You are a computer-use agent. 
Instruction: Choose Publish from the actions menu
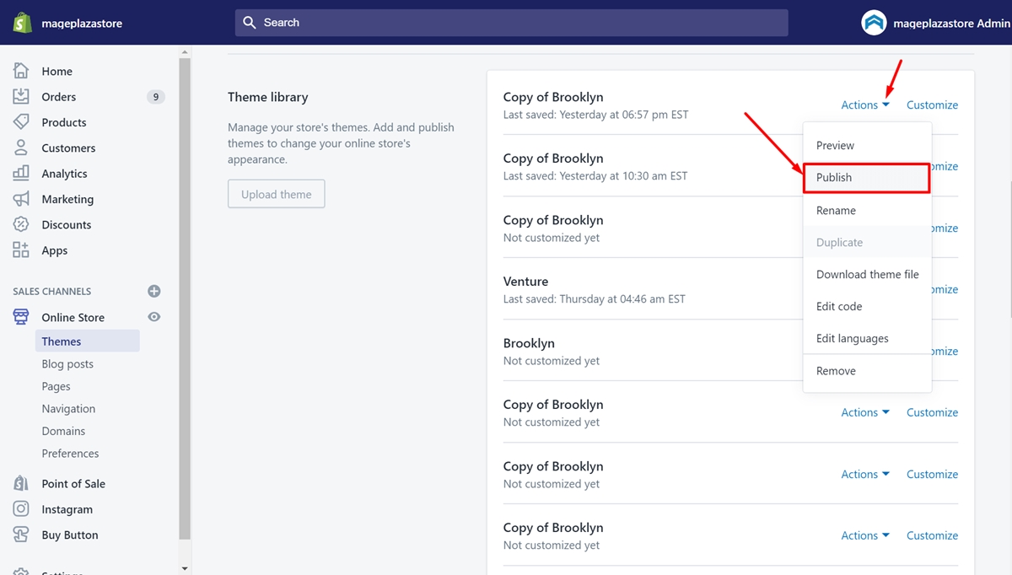click(x=867, y=178)
